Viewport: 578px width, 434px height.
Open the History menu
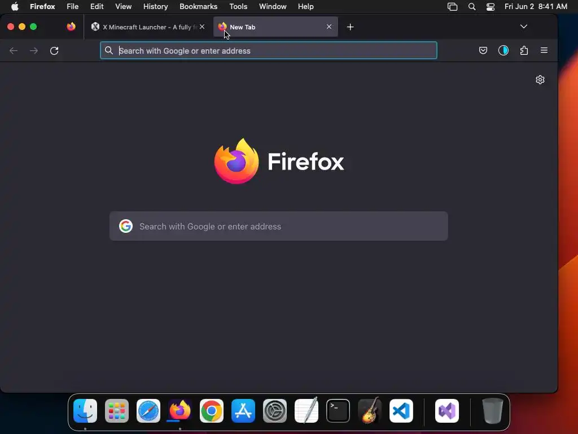tap(156, 6)
